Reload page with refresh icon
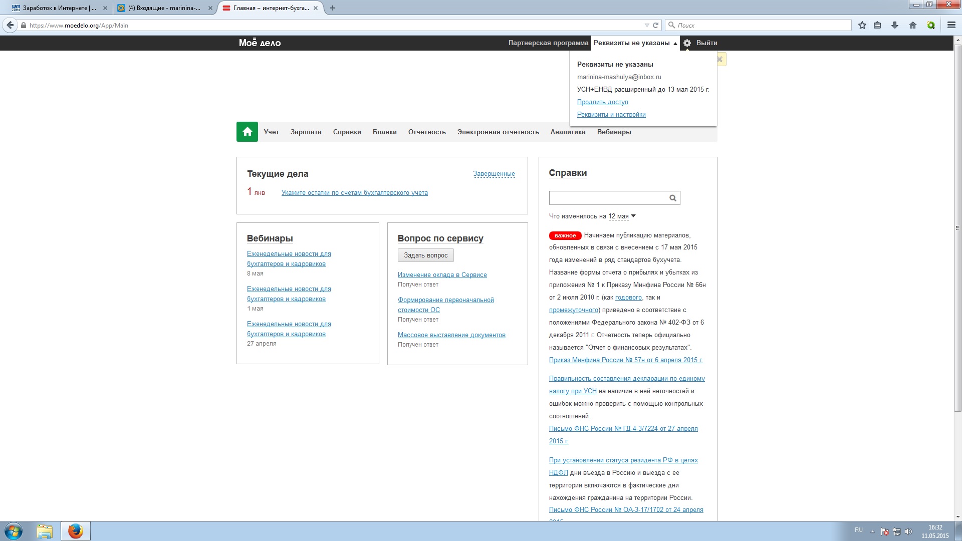Viewport: 962px width, 541px height. click(x=655, y=25)
